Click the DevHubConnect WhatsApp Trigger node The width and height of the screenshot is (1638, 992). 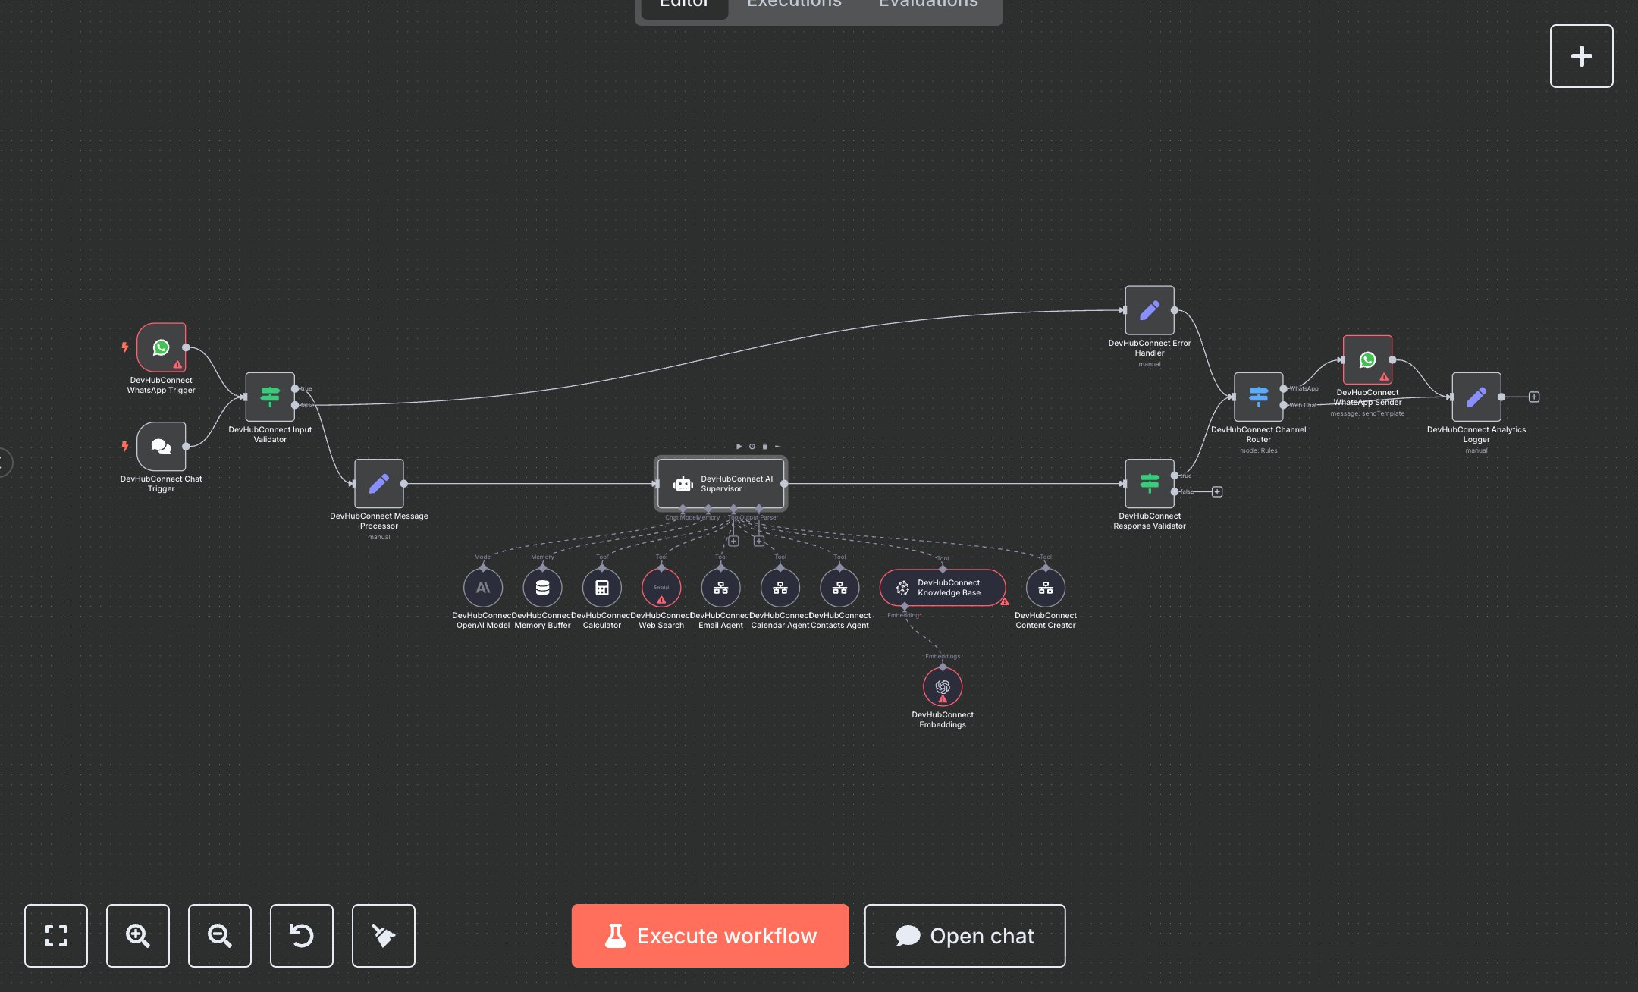[161, 347]
